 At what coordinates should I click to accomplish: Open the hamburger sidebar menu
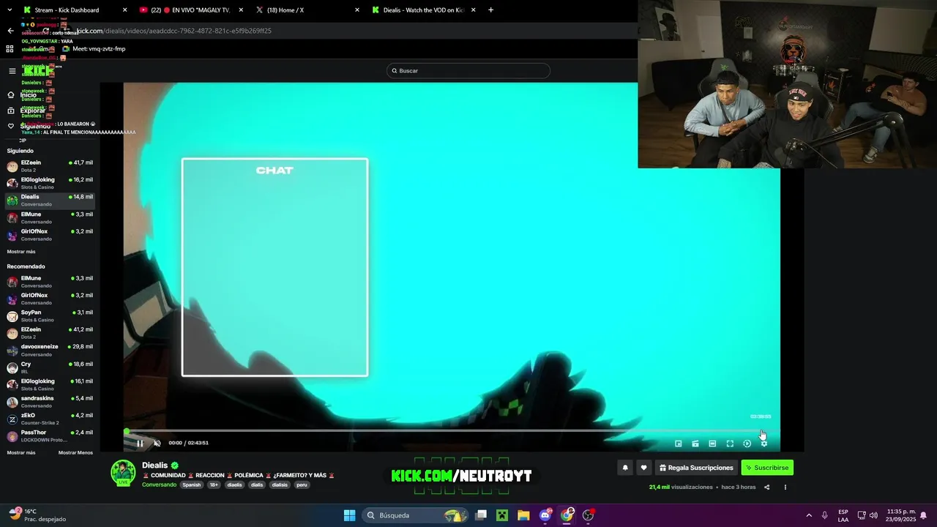(12, 71)
